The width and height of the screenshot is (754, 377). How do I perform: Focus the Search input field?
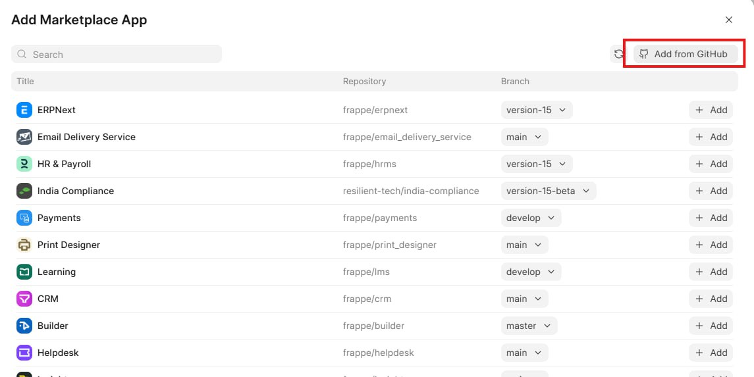(117, 54)
